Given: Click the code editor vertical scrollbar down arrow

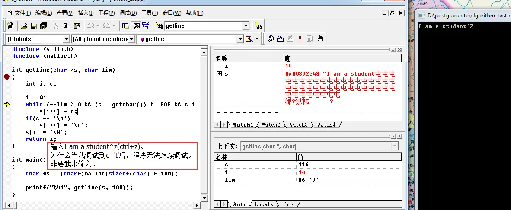Looking at the screenshot, I should [x=204, y=198].
